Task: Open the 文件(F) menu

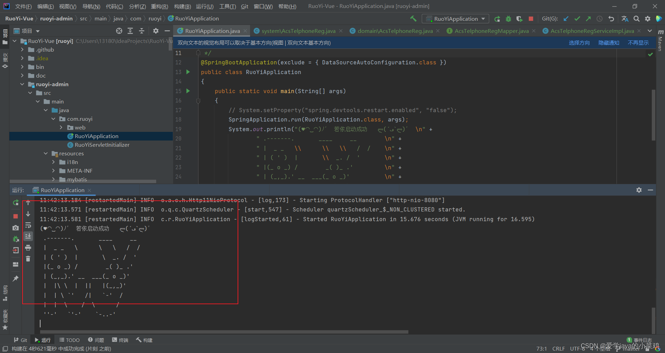Action: pyautogui.click(x=23, y=6)
